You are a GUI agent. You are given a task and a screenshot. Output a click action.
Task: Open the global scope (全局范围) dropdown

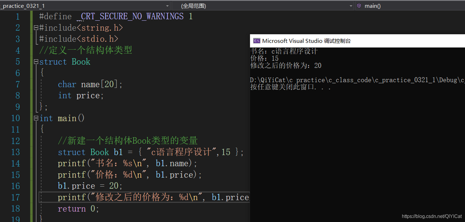[263, 6]
